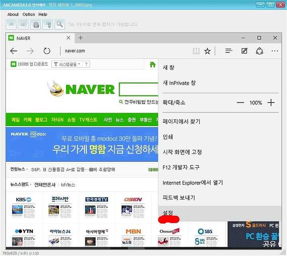
Task: Click the Naver search input box
Action: tap(139, 89)
